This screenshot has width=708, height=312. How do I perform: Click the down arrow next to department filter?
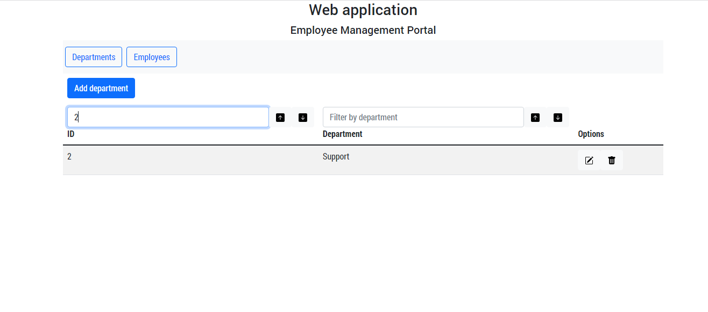557,117
